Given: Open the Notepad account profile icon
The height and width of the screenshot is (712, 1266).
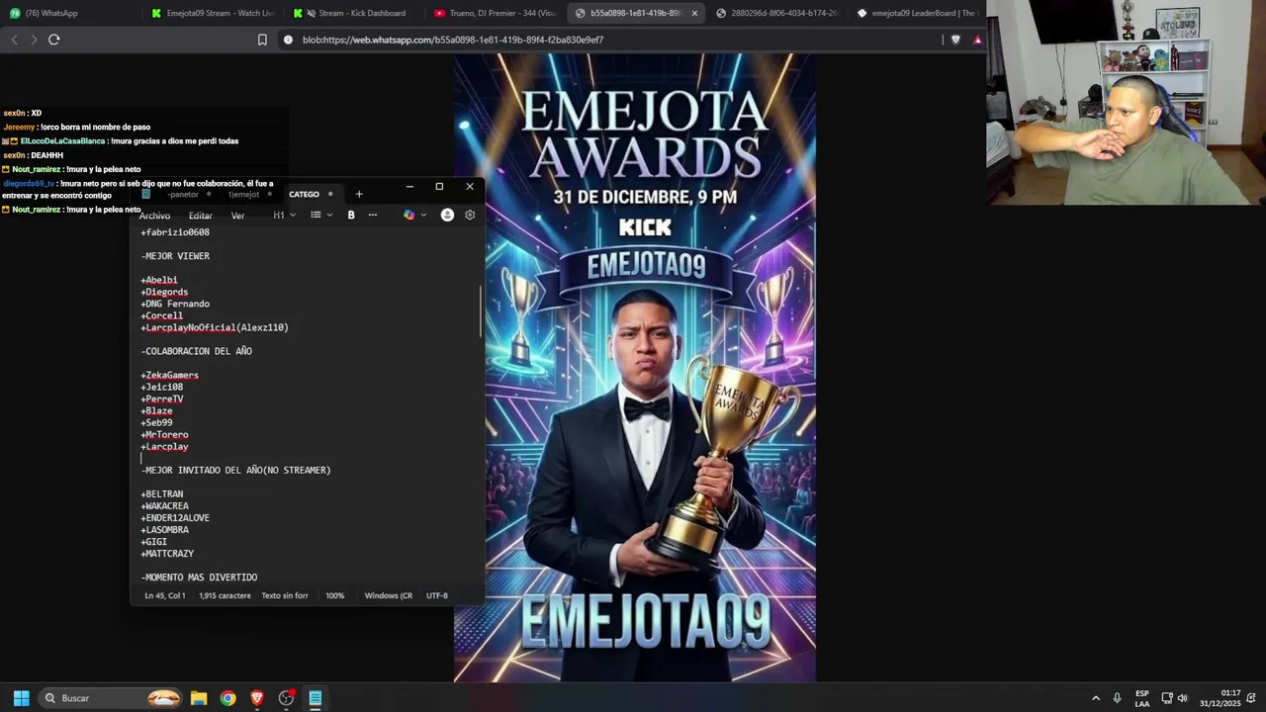Looking at the screenshot, I should point(447,215).
